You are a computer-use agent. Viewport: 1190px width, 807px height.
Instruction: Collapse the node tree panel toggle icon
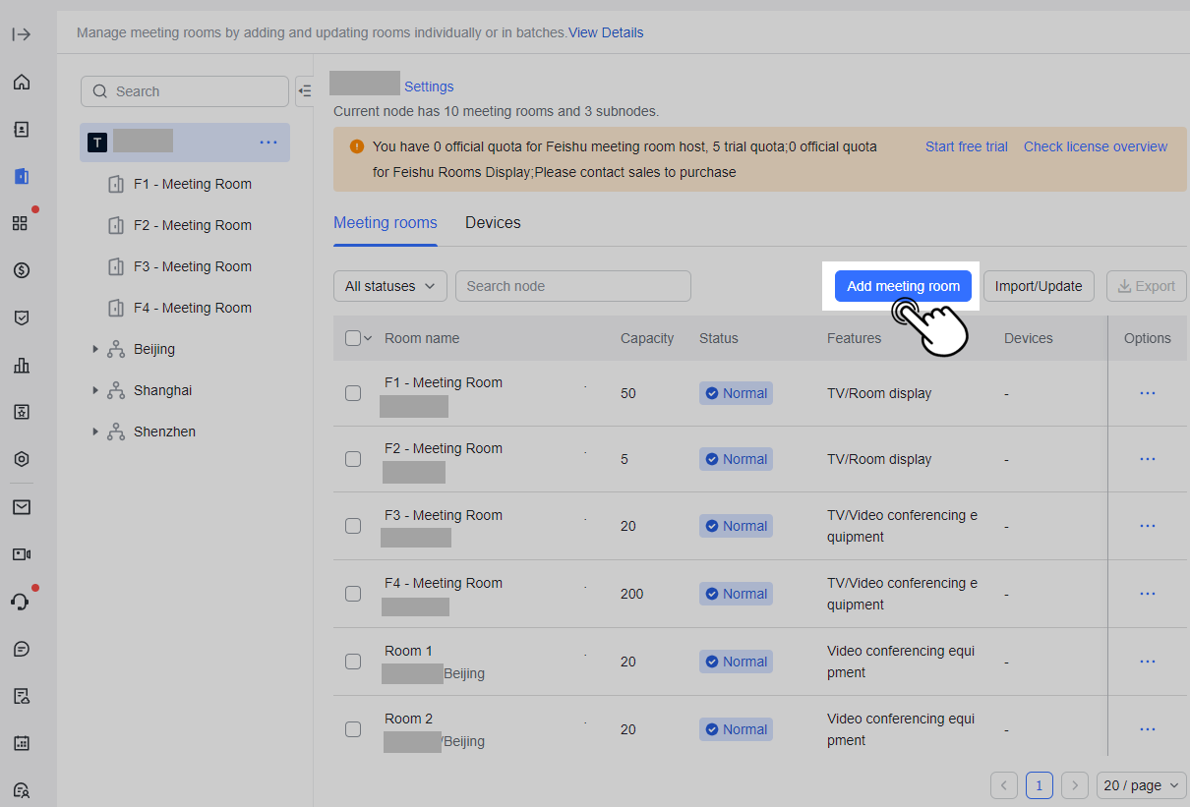pyautogui.click(x=305, y=90)
